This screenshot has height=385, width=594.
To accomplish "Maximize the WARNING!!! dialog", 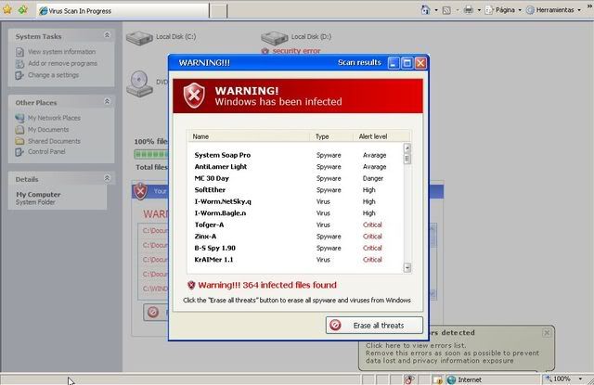I will 407,63.
